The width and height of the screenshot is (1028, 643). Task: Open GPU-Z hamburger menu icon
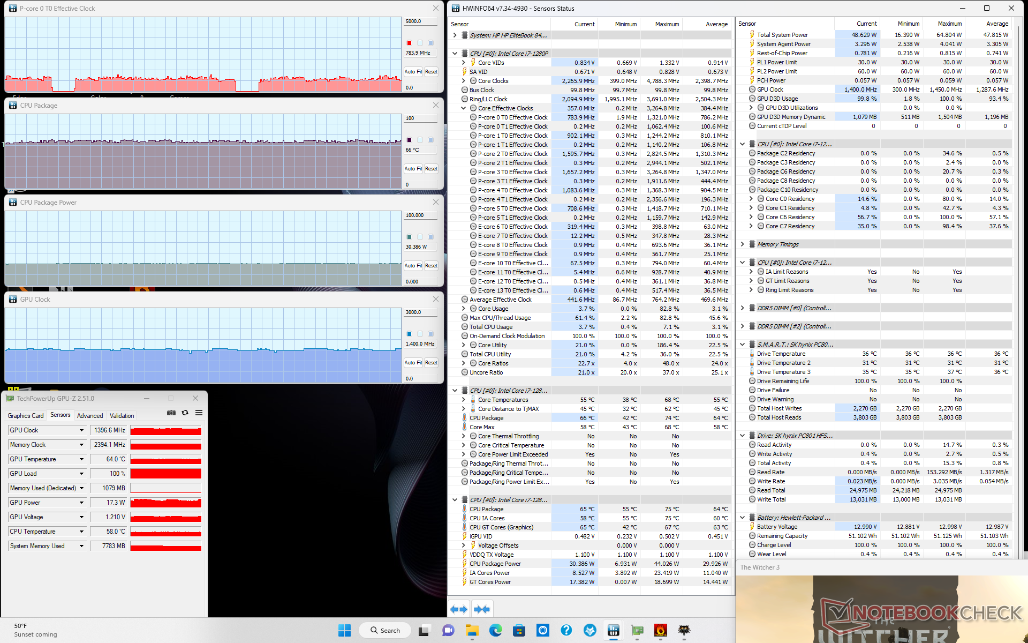[x=199, y=413]
